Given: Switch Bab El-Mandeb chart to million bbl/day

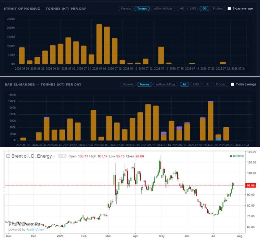Looking at the screenshot, I should tap(165, 85).
